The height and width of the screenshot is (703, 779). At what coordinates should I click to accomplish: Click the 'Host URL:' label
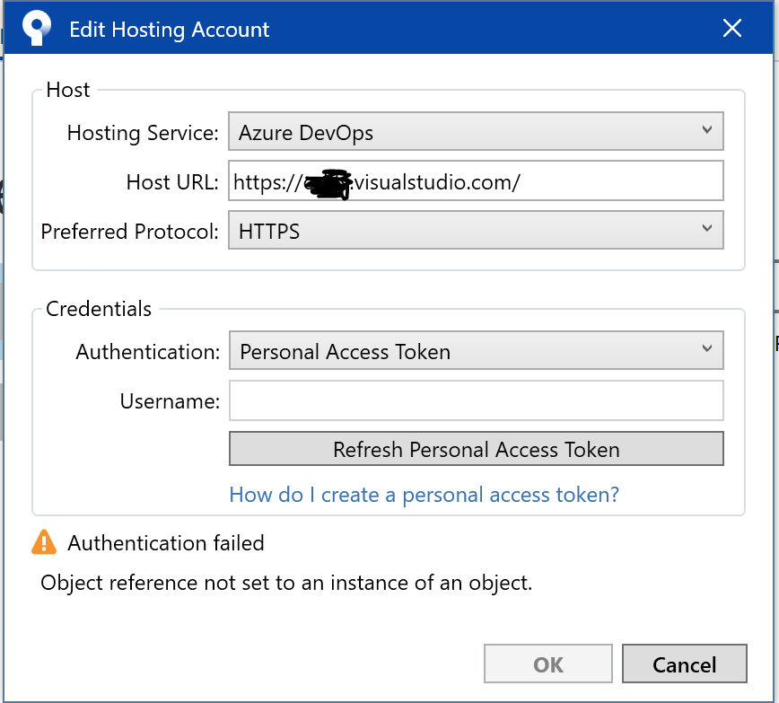[172, 182]
